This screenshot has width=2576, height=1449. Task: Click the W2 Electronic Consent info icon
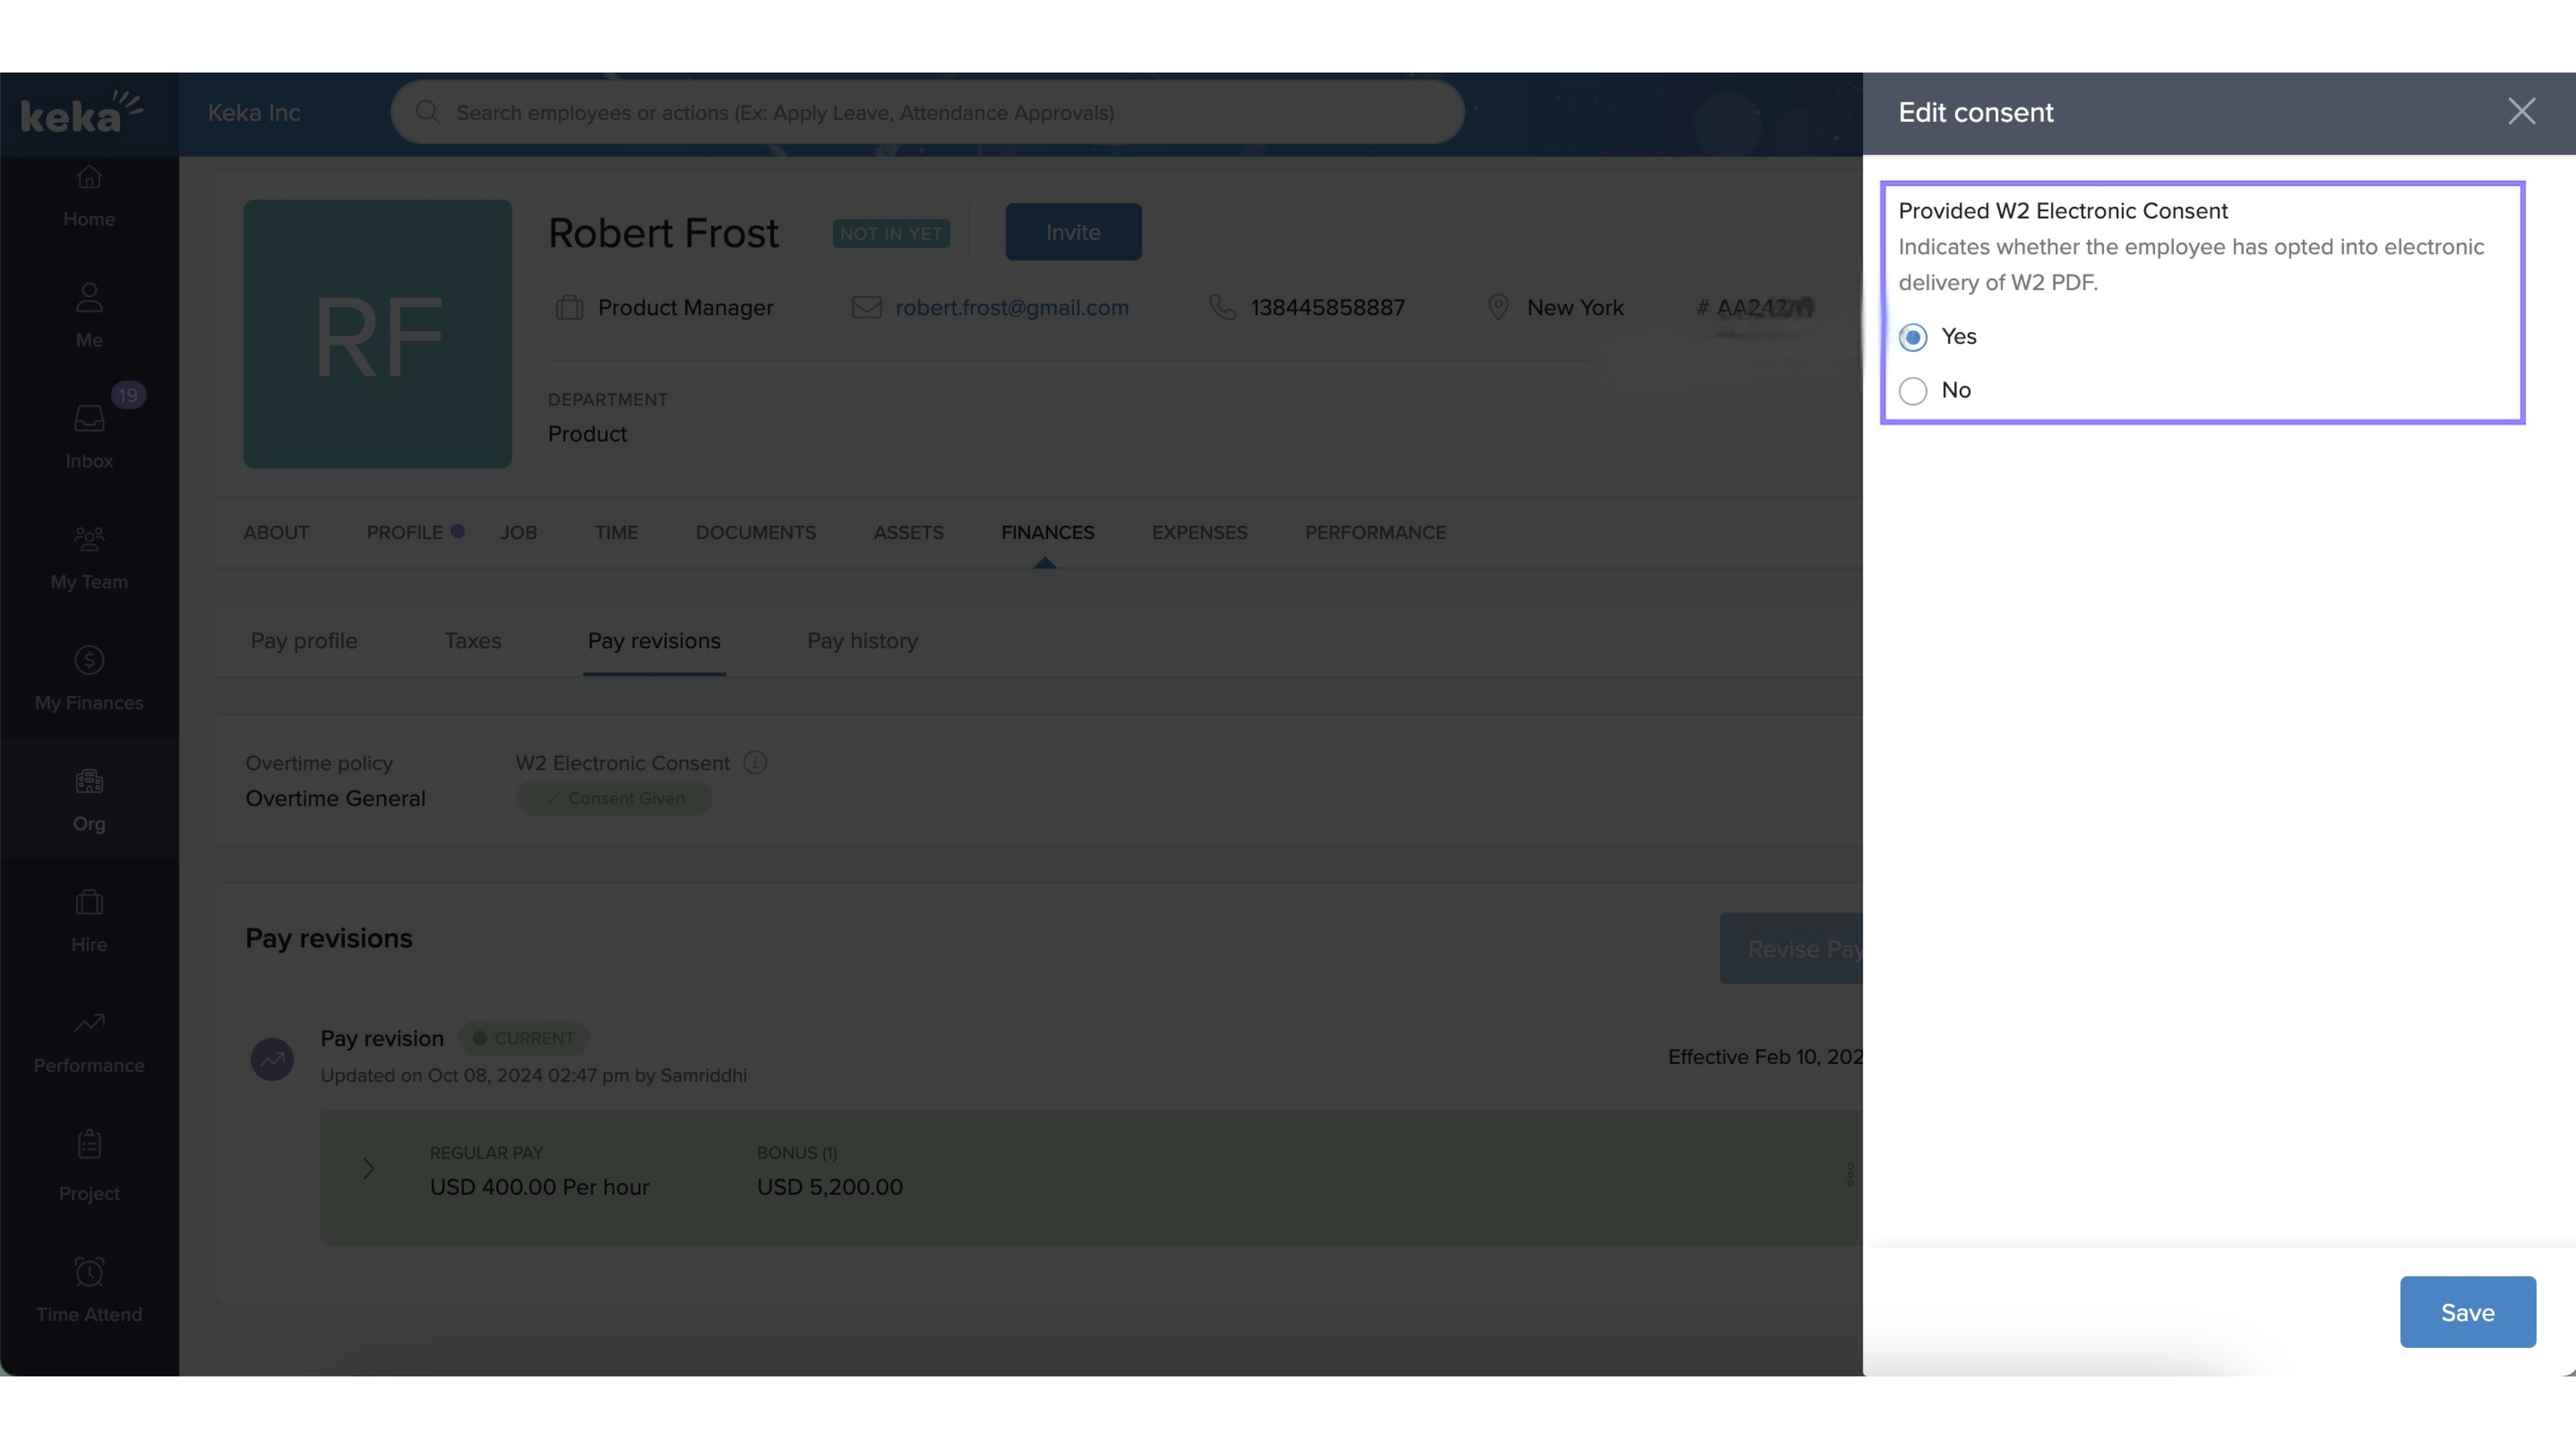pyautogui.click(x=755, y=763)
